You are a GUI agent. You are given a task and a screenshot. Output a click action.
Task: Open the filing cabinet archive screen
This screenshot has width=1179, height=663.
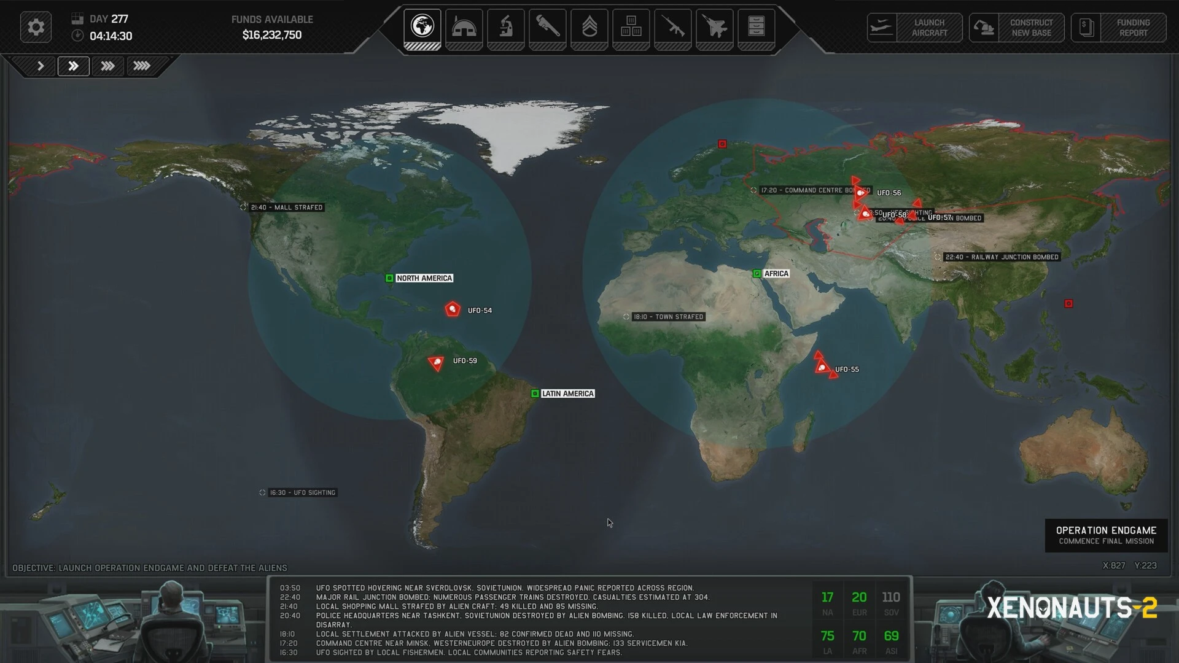757,28
